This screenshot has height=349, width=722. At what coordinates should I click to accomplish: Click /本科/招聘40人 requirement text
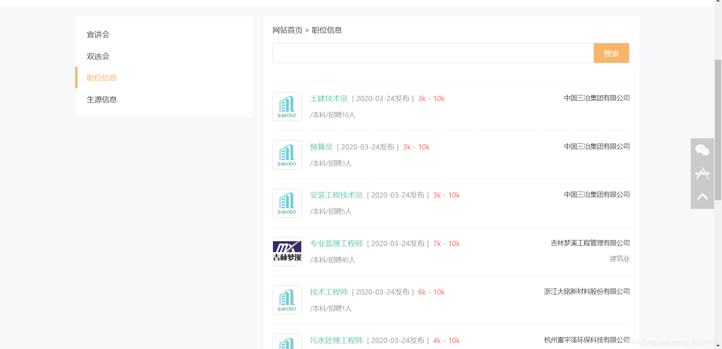332,260
